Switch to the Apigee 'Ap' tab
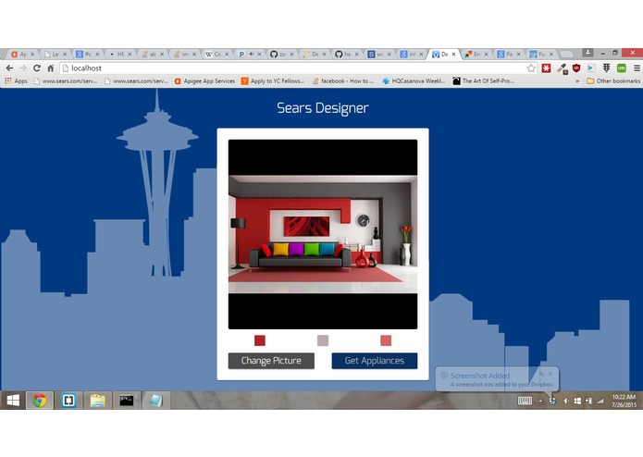Screen dimensions: 643x457 pyautogui.click(x=22, y=54)
